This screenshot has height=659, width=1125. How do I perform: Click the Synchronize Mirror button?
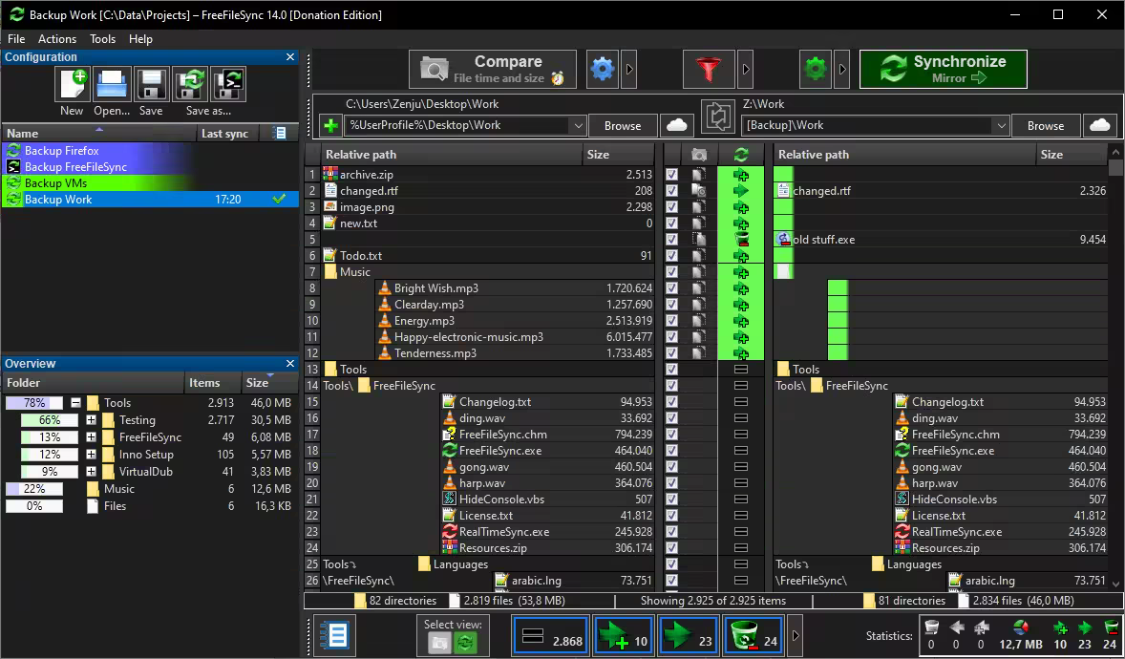point(944,68)
